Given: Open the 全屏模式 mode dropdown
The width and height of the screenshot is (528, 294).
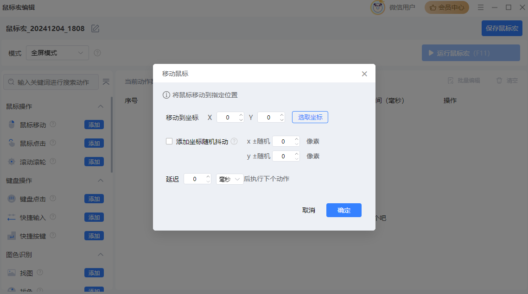Looking at the screenshot, I should tap(57, 53).
